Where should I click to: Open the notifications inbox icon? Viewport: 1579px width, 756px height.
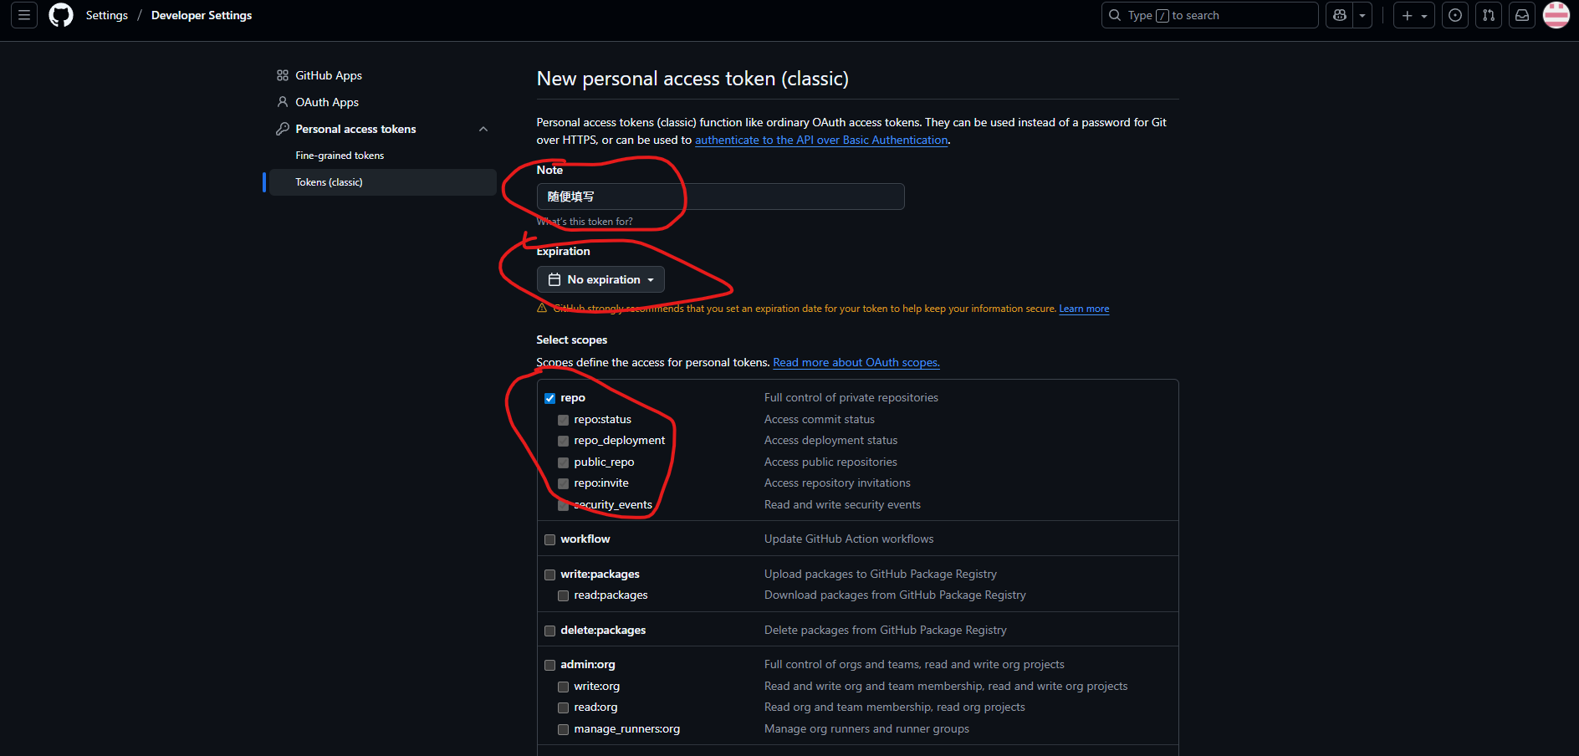point(1522,15)
